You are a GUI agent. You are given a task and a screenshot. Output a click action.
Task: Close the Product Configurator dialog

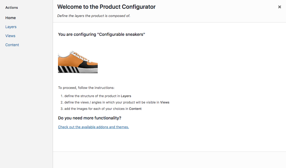point(279,7)
